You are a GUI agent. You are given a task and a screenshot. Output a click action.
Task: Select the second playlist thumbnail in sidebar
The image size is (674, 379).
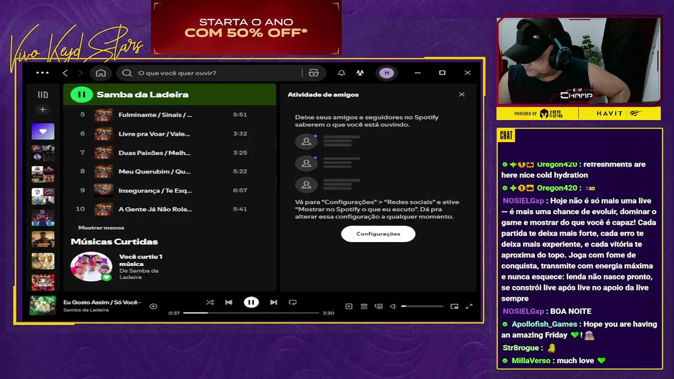43,153
